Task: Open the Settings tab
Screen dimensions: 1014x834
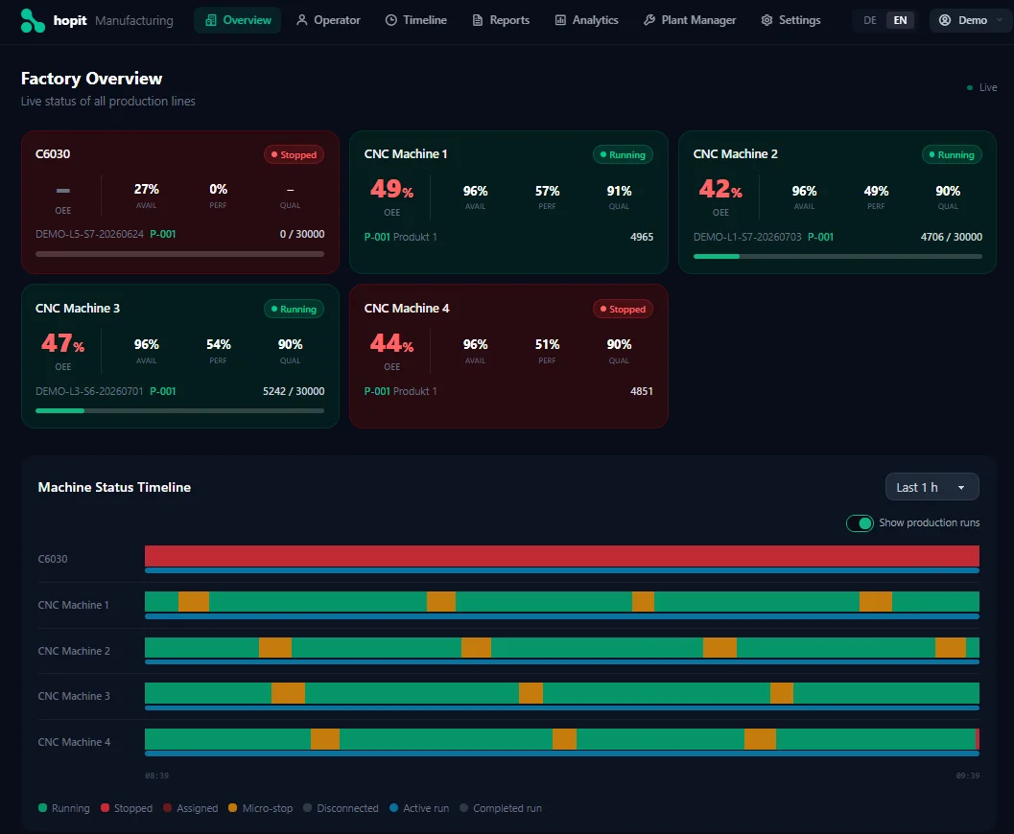Action: click(790, 20)
